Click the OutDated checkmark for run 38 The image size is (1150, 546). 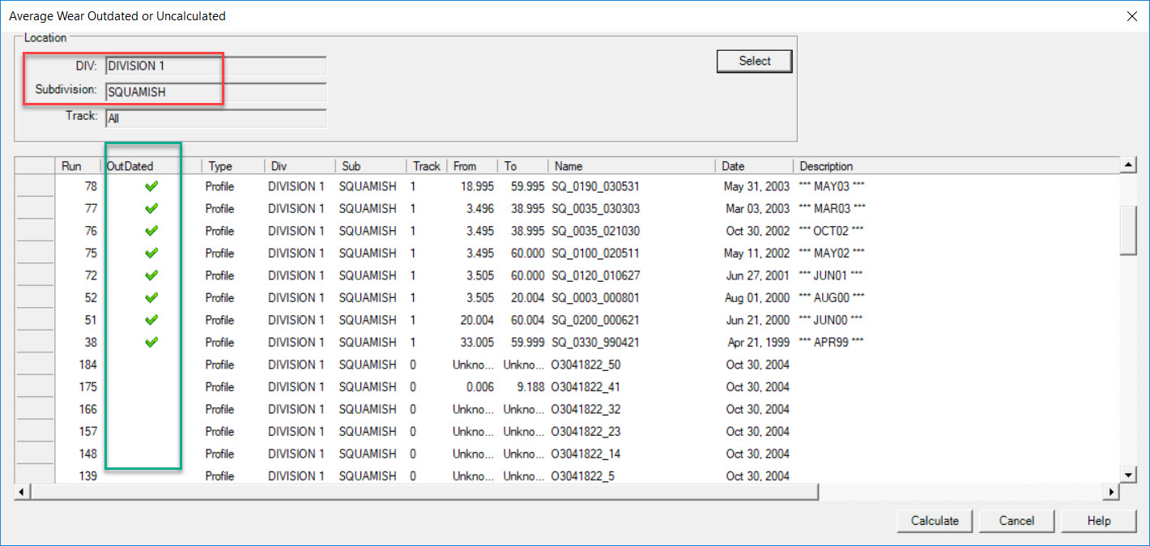point(151,342)
